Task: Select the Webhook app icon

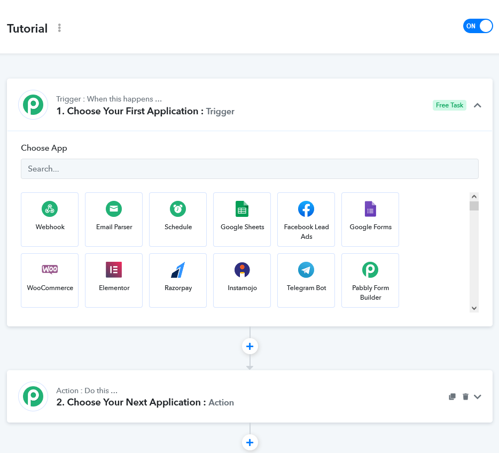Action: pos(50,219)
